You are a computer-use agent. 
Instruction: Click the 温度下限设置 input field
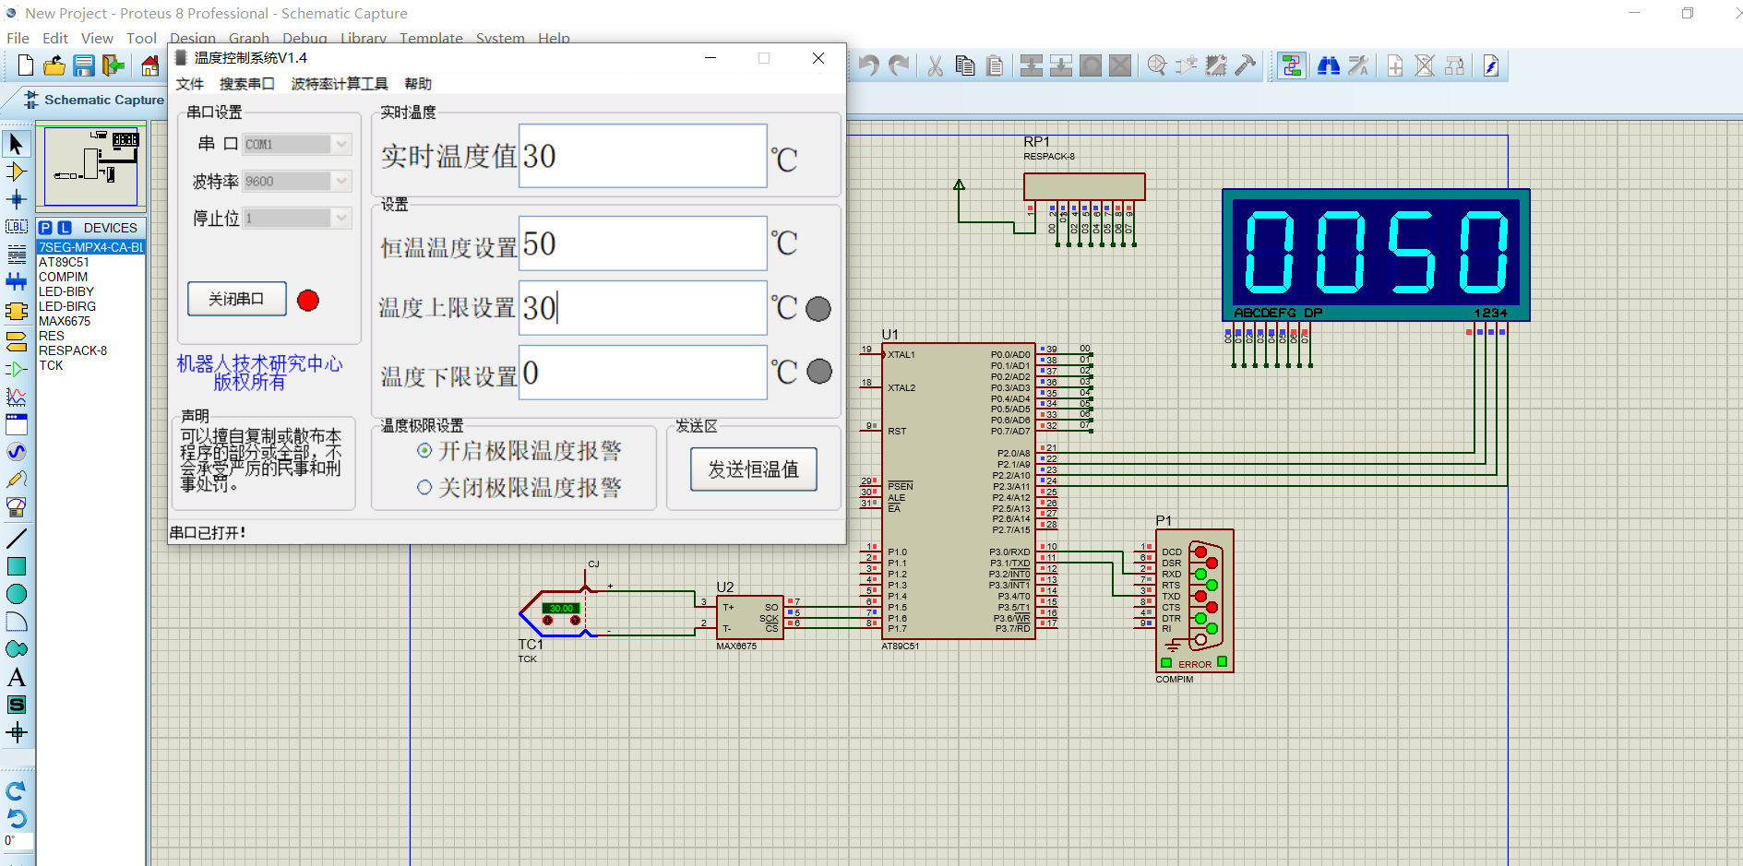(643, 373)
